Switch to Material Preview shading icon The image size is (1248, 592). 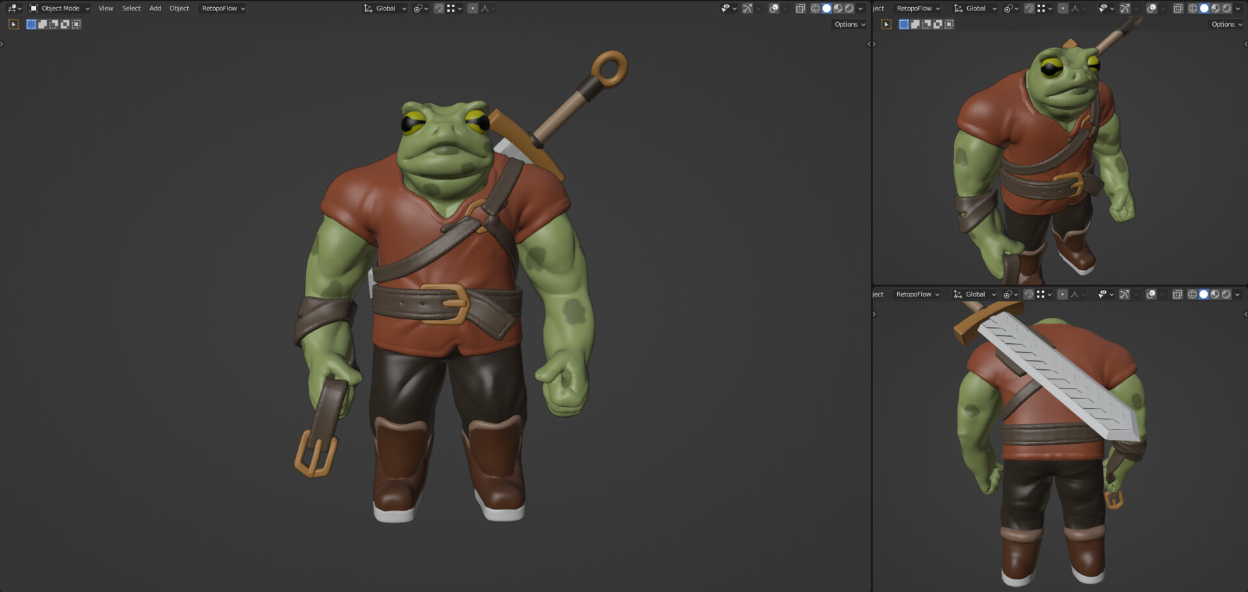tap(837, 8)
